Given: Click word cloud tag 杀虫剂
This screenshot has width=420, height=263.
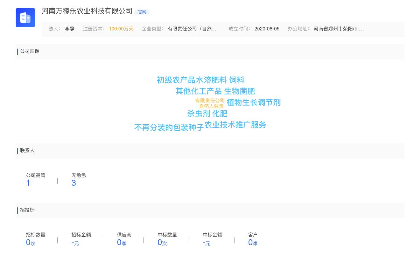Looking at the screenshot, I should [199, 114].
